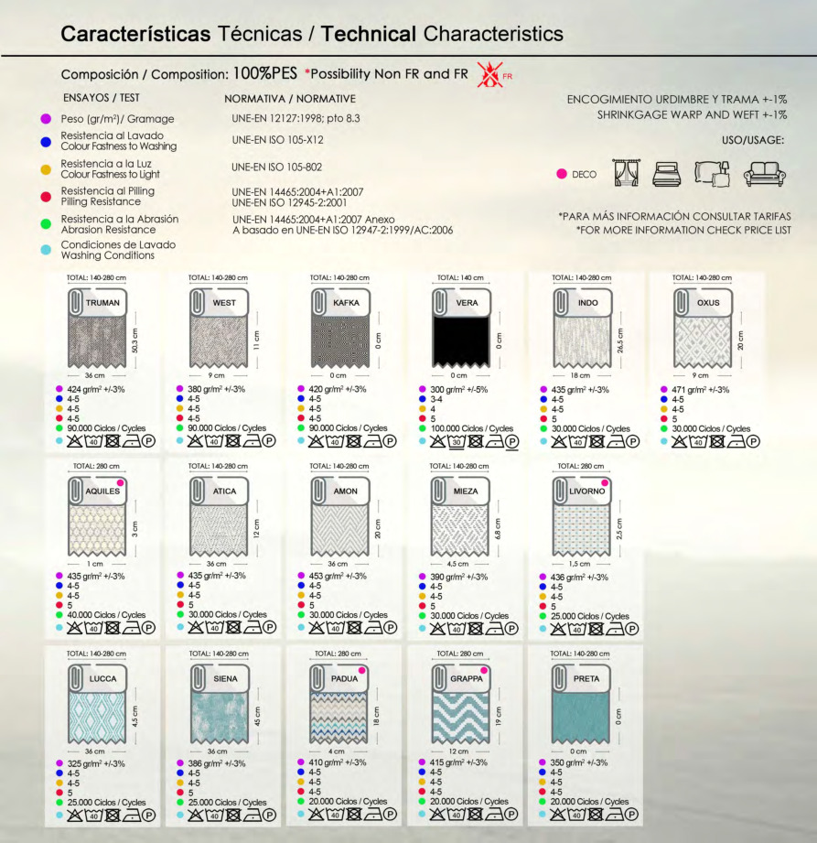This screenshot has width=817, height=843.
Task: Click Amon's ironing care icon
Action: pyautogui.click(x=373, y=628)
